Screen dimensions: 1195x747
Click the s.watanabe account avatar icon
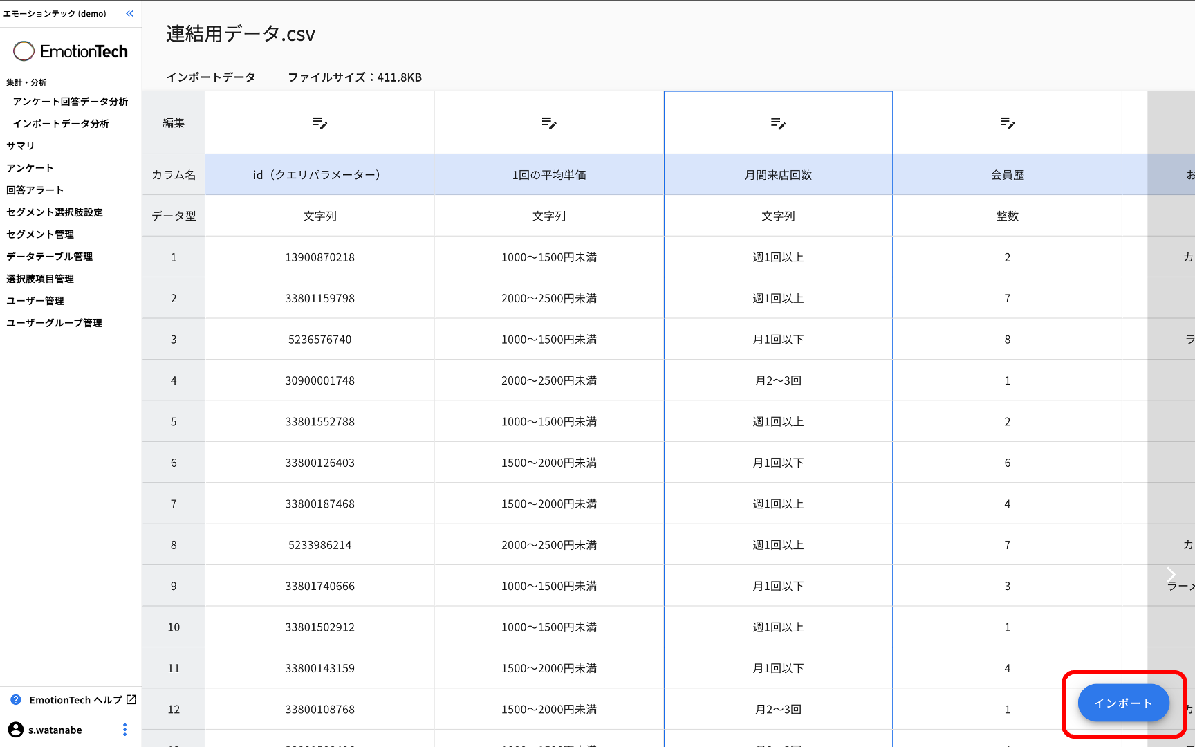[16, 730]
